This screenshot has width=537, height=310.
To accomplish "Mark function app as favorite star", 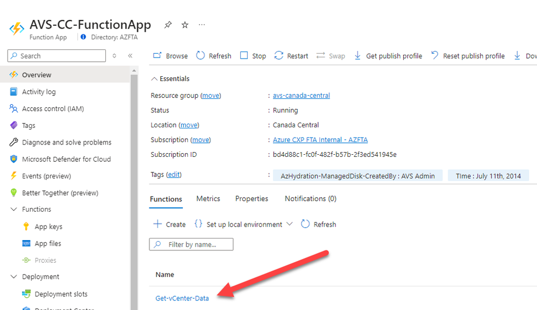I will click(185, 25).
